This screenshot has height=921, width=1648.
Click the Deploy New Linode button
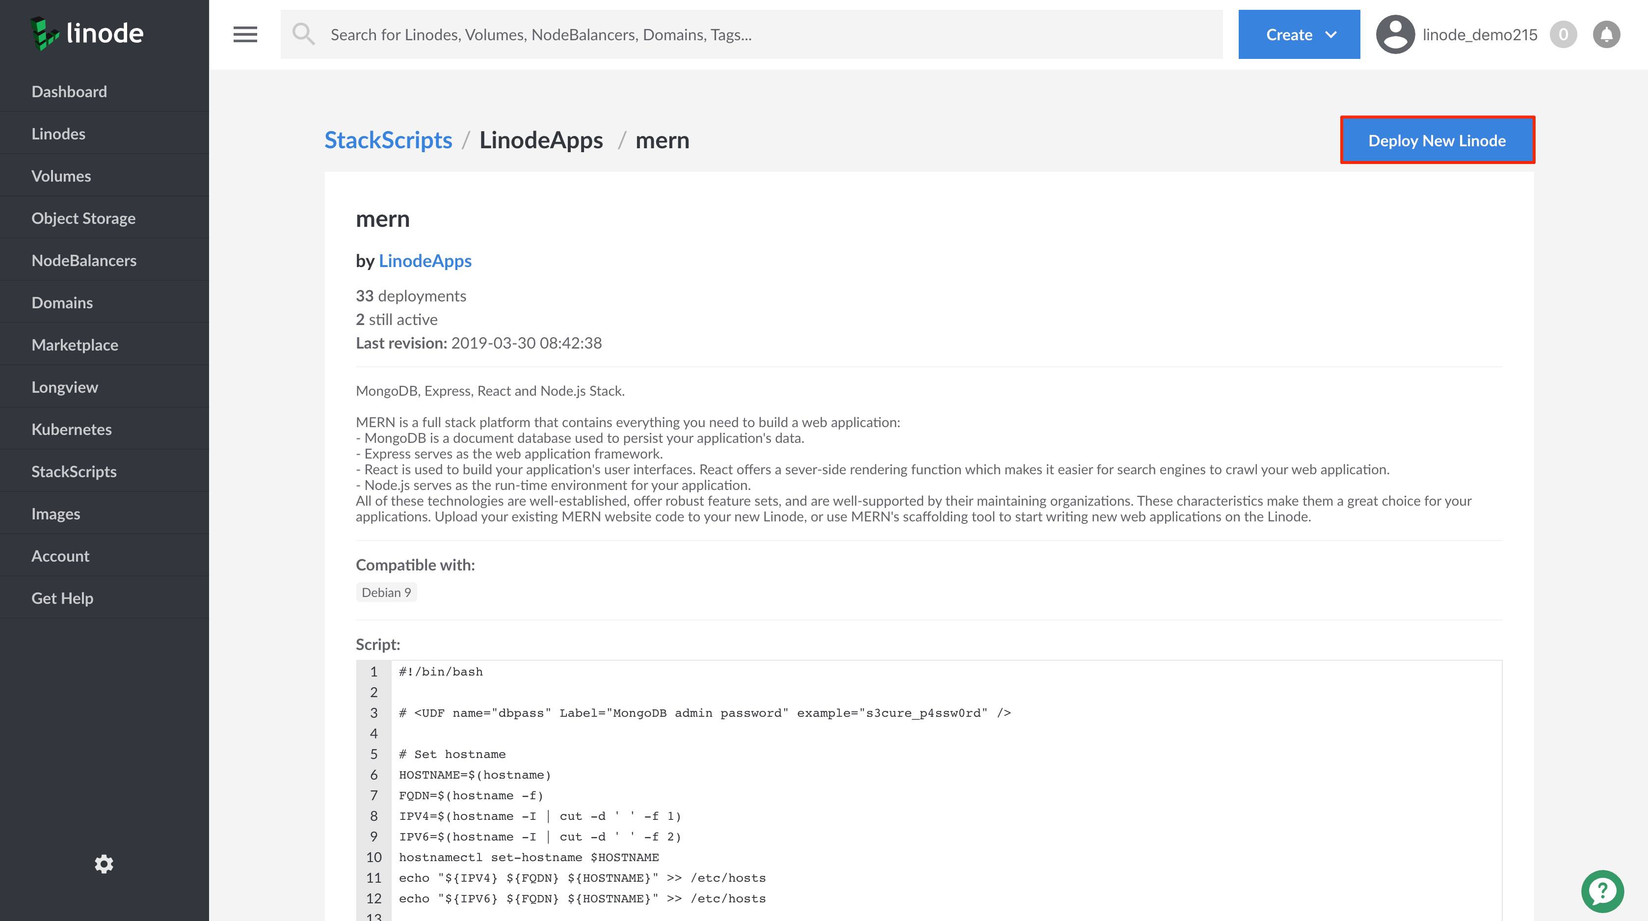click(1437, 140)
